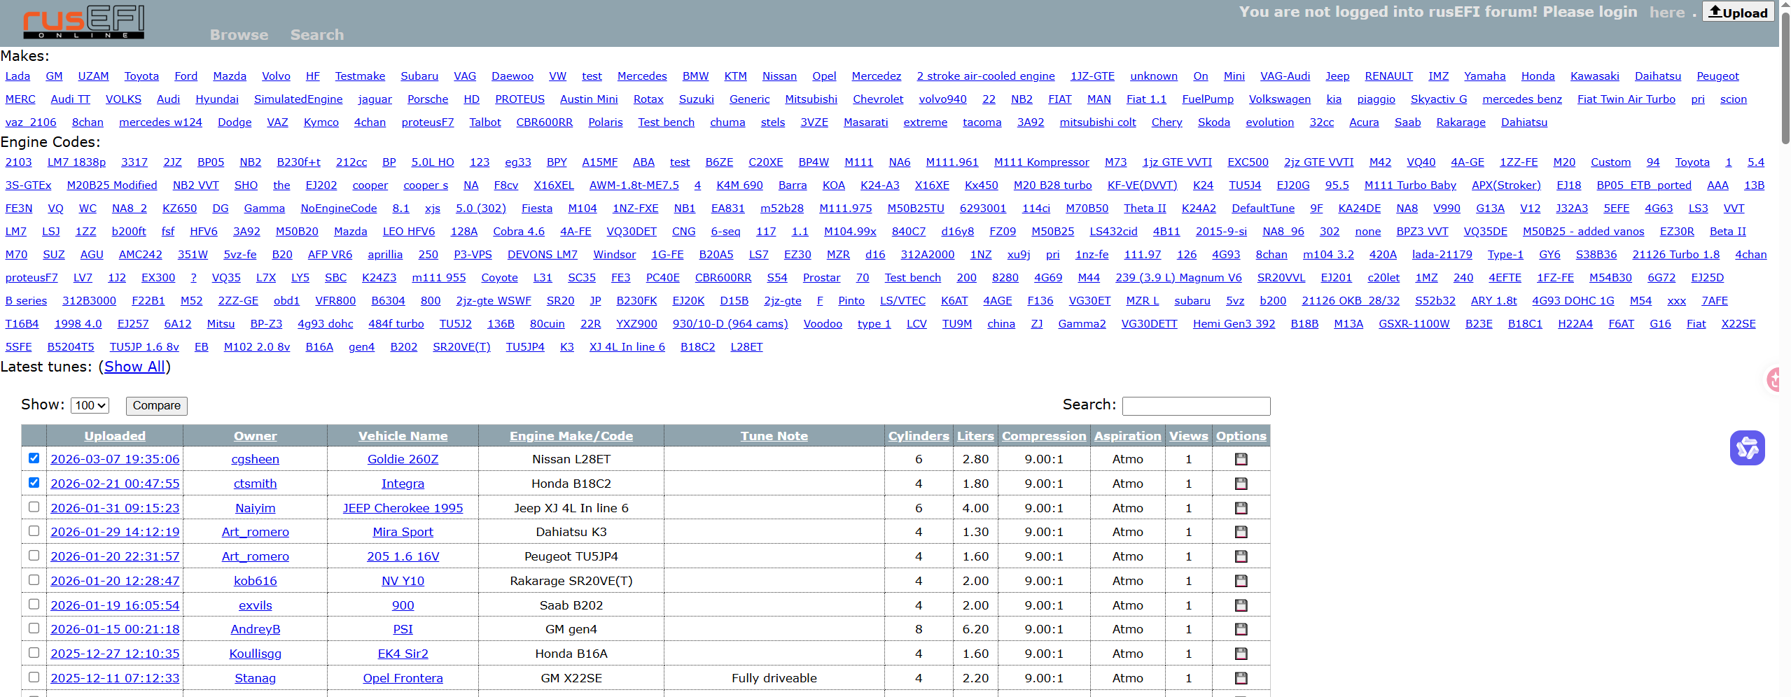This screenshot has width=1791, height=697.
Task: Open the save icon in the Saab B202 row
Action: point(1241,606)
